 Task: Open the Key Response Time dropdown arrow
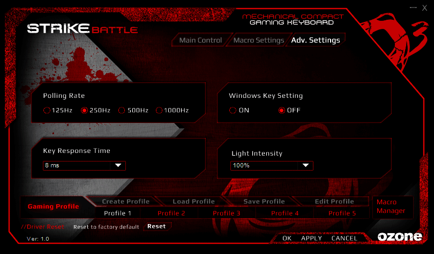(118, 165)
